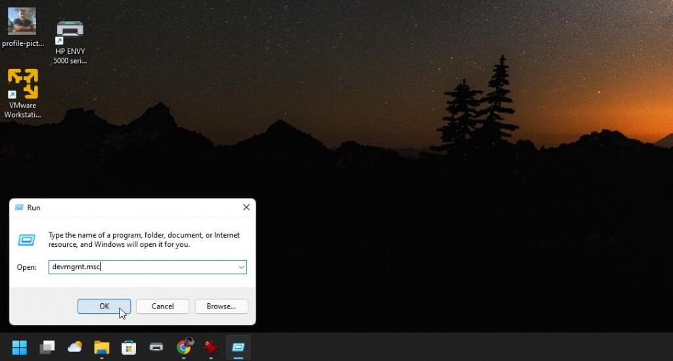Launch File Explorer from the taskbar
673x361 pixels.
(102, 347)
